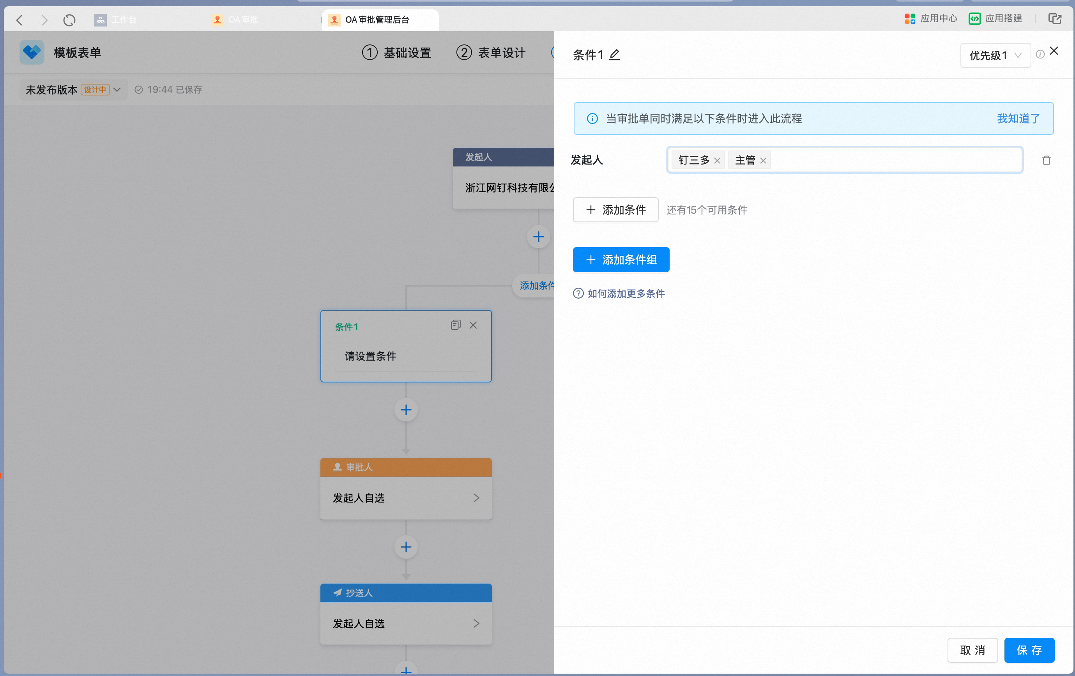Screen dimensions: 1075x676
Task: Go forward with the forward arrow
Action: pyautogui.click(x=44, y=20)
